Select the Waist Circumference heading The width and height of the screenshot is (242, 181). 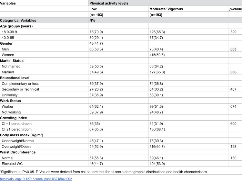(x=18, y=152)
